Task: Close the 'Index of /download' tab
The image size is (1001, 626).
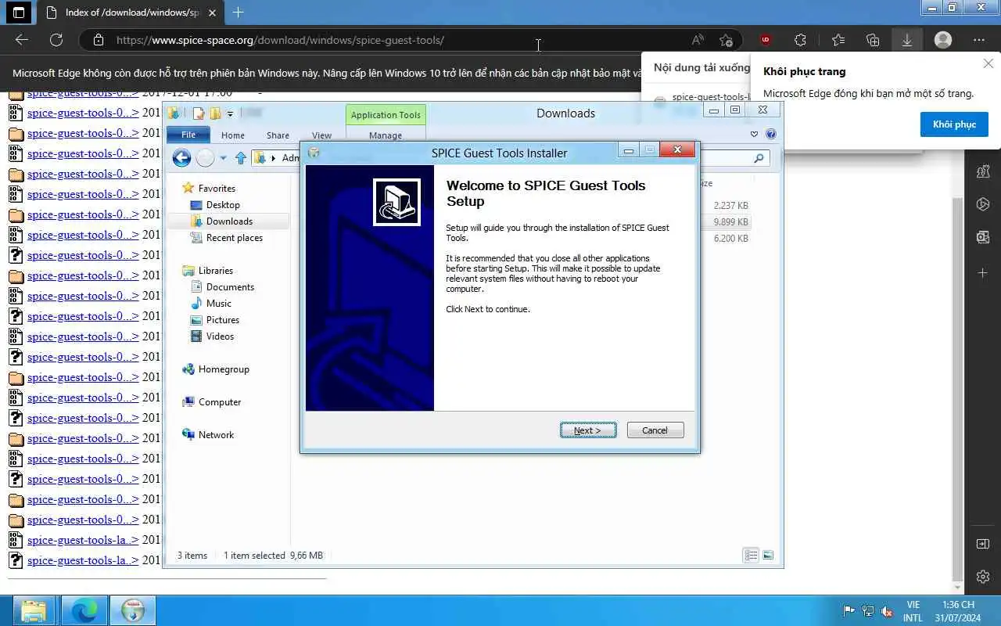Action: click(x=213, y=13)
